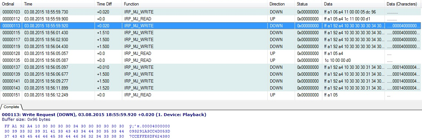This screenshot has width=422, height=139.
Task: Click the 'Buffer size: 0x96 bytes' line
Action: [26, 119]
